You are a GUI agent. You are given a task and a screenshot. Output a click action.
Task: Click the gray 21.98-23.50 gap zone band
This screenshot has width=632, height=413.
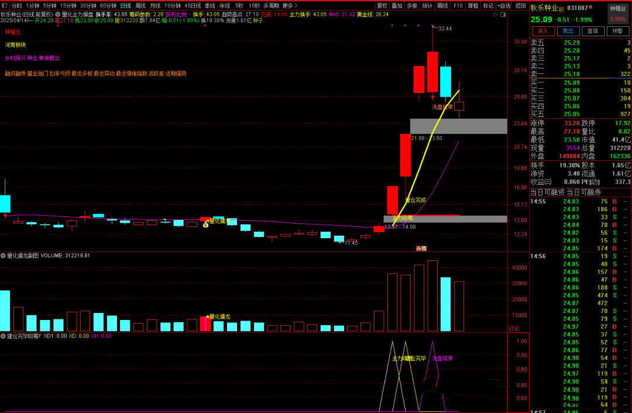458,126
